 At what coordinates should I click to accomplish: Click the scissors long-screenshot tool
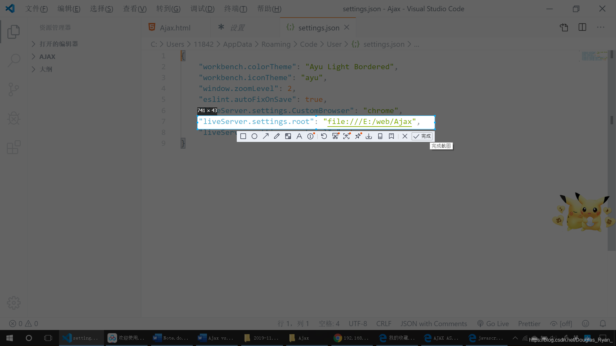335,136
